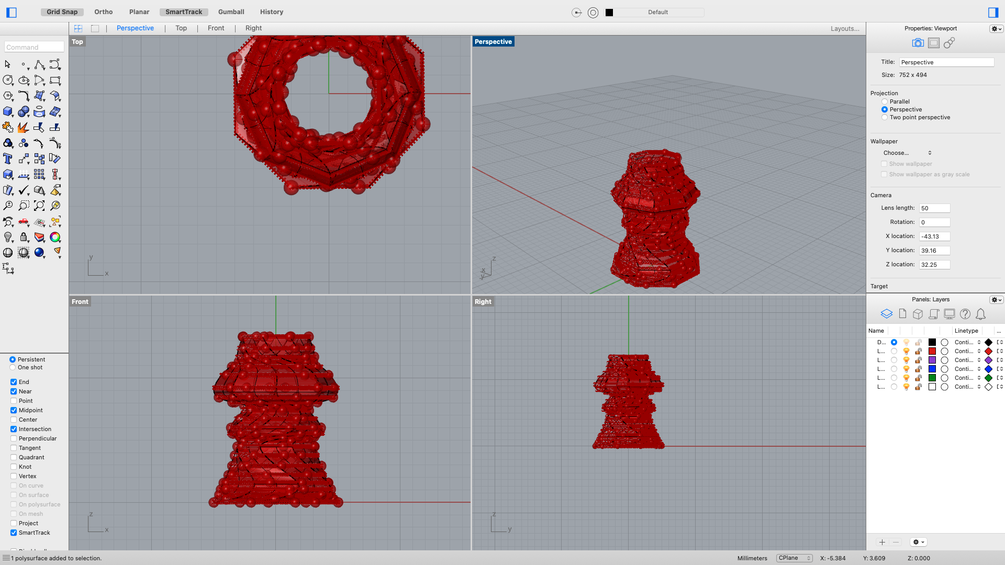The width and height of the screenshot is (1005, 565).
Task: Select the Perspective viewport tab
Action: pyautogui.click(x=135, y=28)
